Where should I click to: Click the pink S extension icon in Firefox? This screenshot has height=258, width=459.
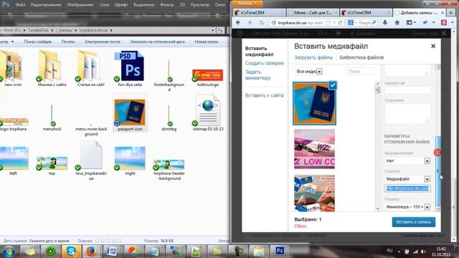pyautogui.click(x=444, y=22)
